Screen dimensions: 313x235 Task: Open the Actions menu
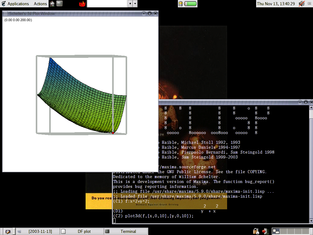coord(40,4)
